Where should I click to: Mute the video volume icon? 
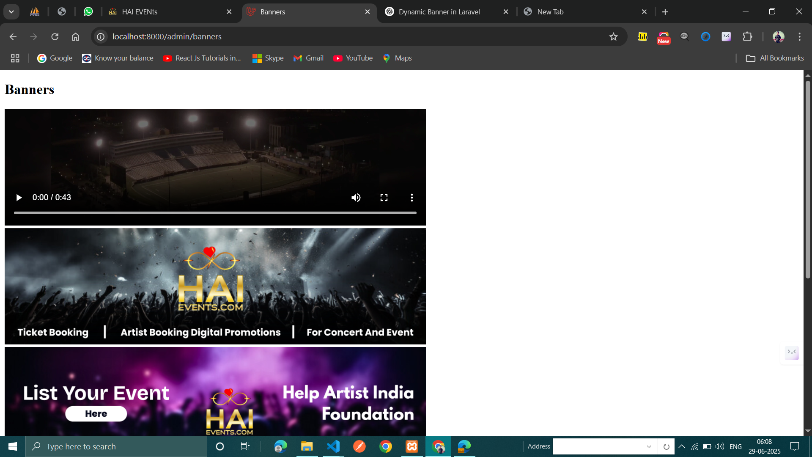[356, 198]
